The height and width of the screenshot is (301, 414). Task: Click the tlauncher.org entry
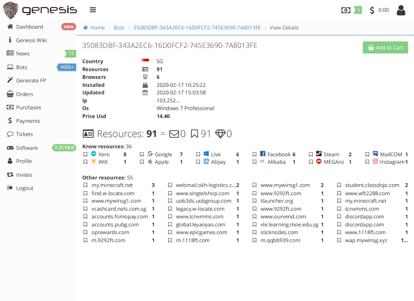(277, 201)
